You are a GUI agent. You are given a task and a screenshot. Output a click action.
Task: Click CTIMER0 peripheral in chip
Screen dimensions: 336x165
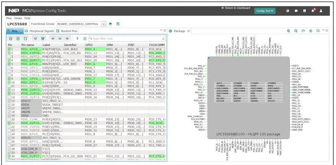pyautogui.click(x=239, y=83)
